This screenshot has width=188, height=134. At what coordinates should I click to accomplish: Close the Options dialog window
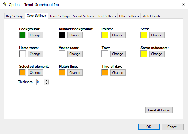pos(181,5)
